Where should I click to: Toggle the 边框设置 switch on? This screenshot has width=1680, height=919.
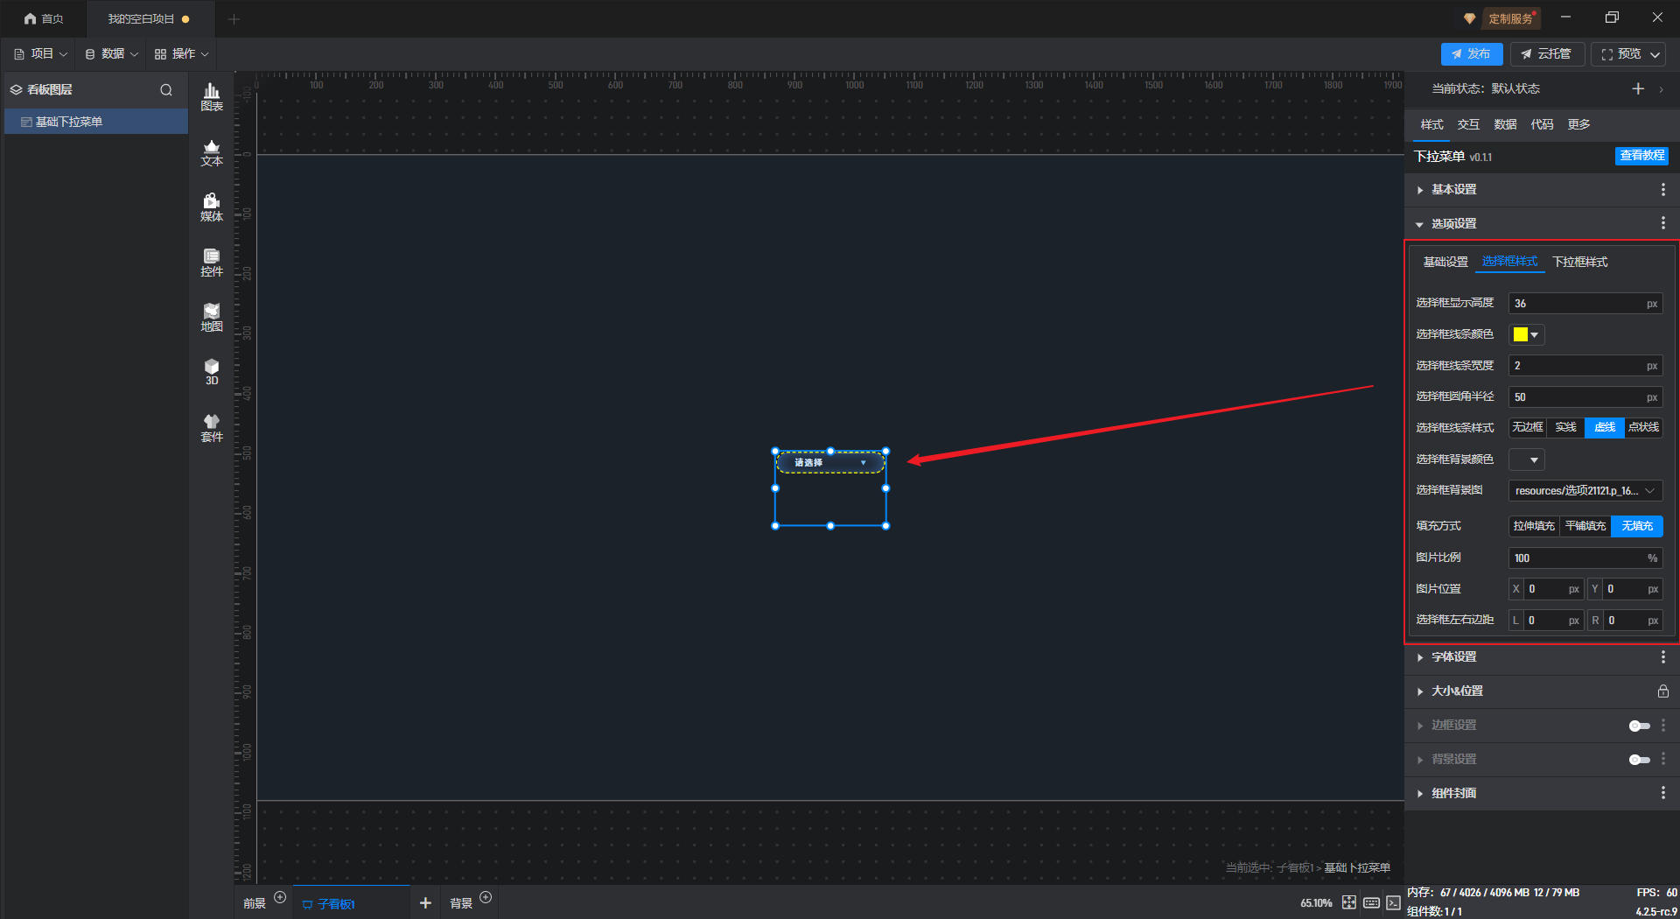coord(1639,726)
